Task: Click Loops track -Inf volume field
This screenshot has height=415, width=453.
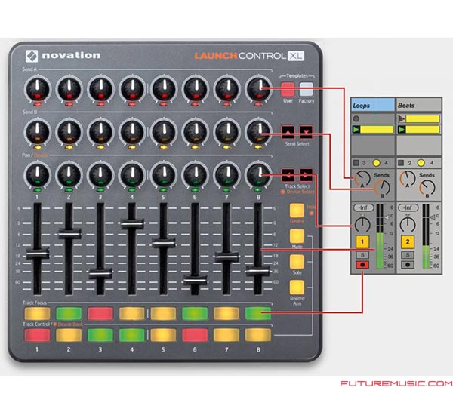Action: [363, 207]
